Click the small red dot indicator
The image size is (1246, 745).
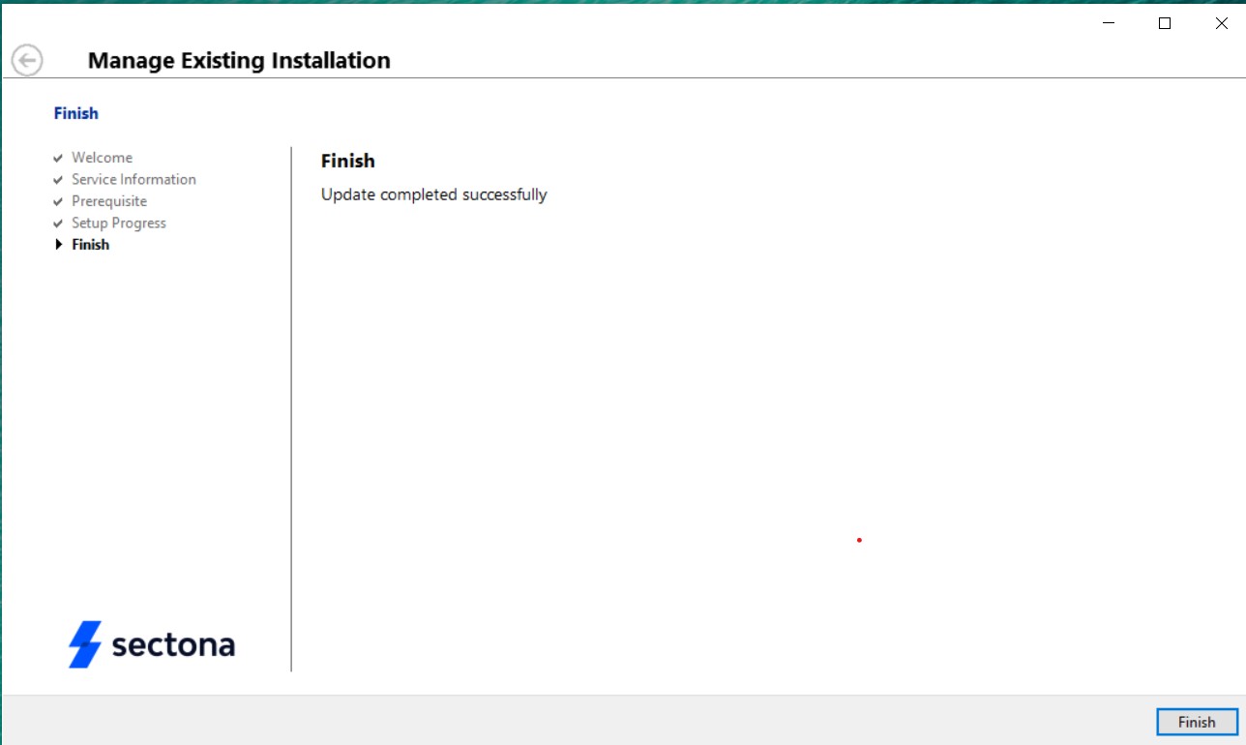coord(858,540)
